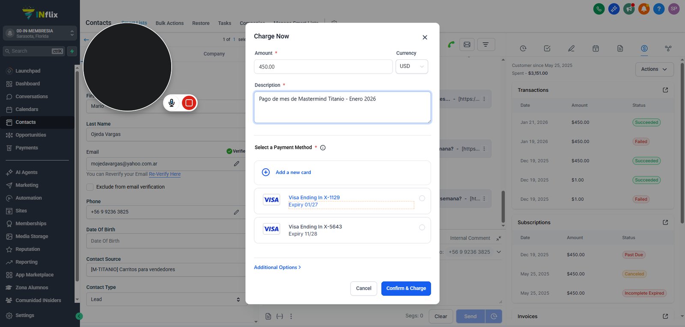Screen dimensions: 685x327
Task: Check Exclude from email verification
Action: click(90, 187)
